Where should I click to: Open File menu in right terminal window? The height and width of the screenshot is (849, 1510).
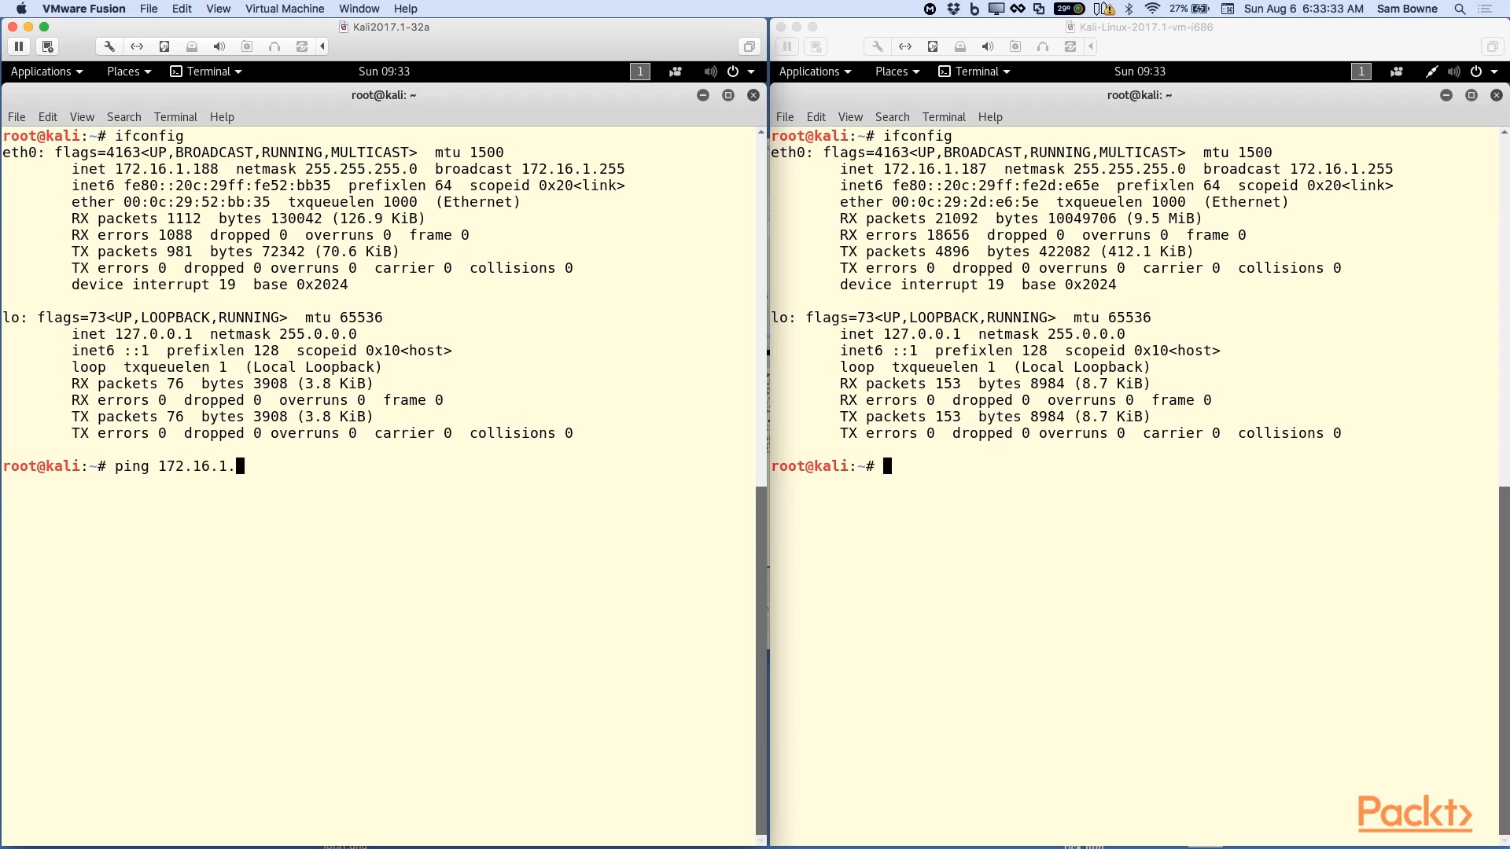(x=785, y=116)
